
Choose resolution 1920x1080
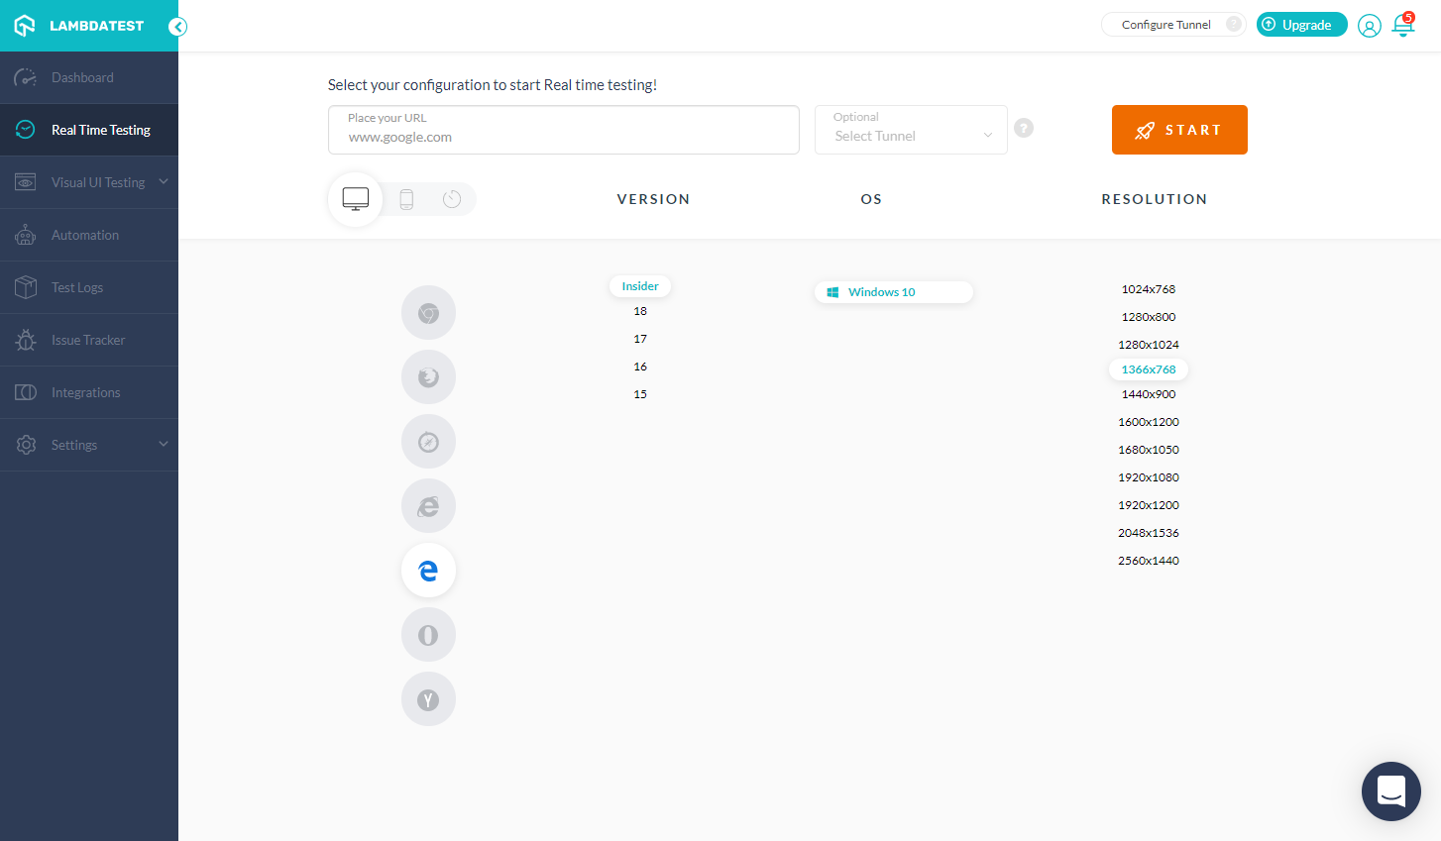click(1149, 477)
